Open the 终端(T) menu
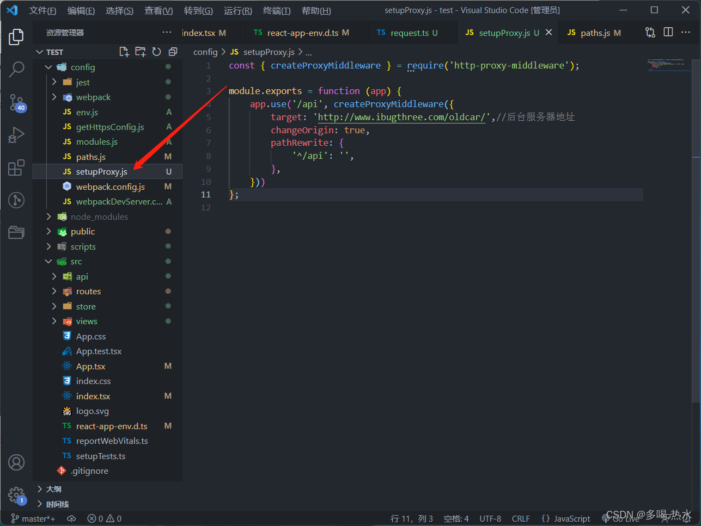This screenshot has height=526, width=701. [277, 10]
